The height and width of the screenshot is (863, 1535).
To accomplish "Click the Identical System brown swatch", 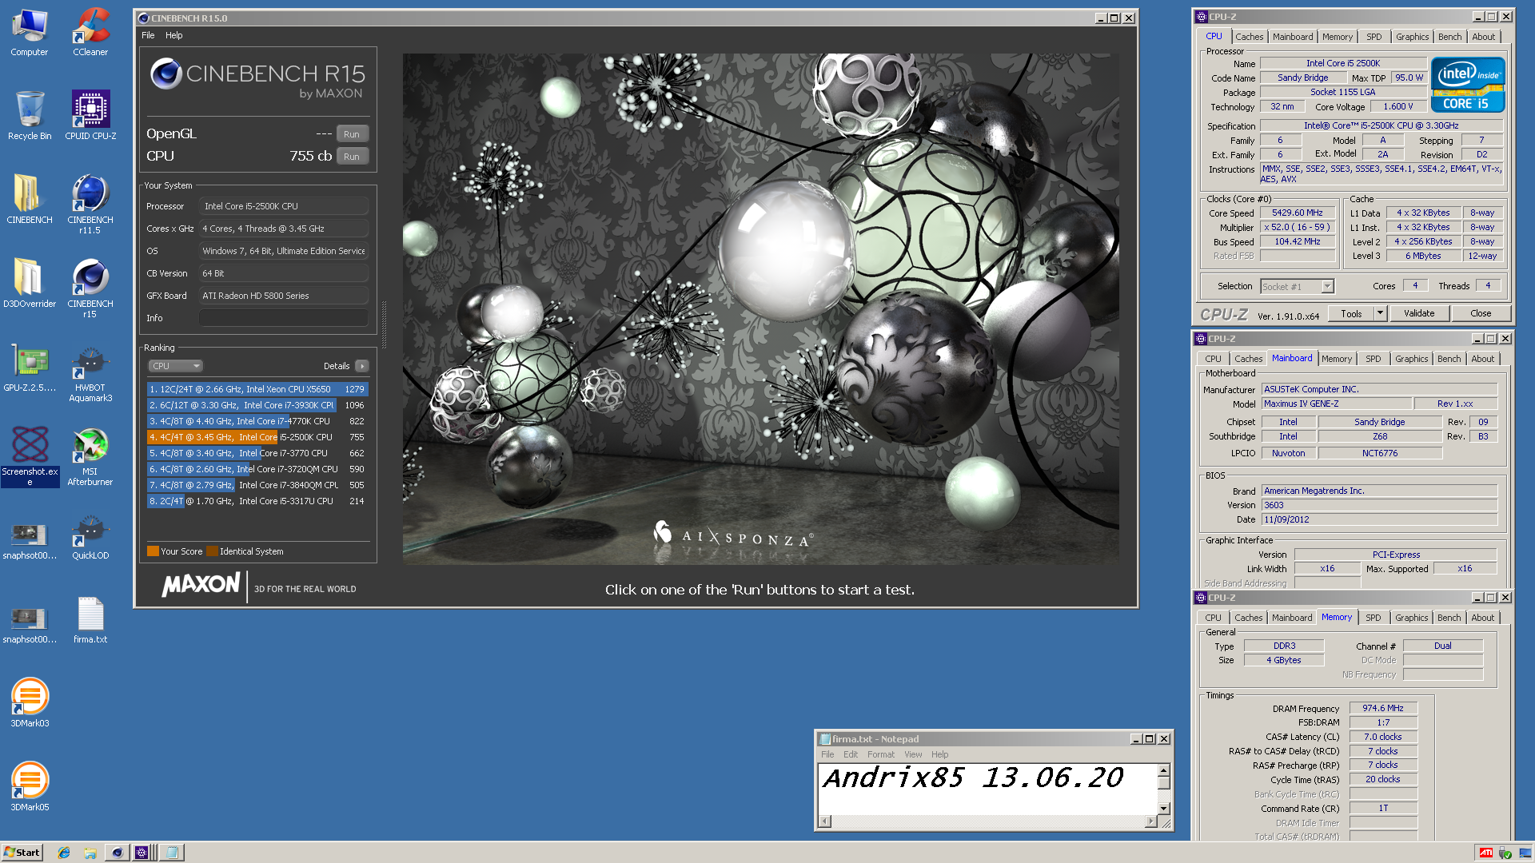I will tap(212, 551).
